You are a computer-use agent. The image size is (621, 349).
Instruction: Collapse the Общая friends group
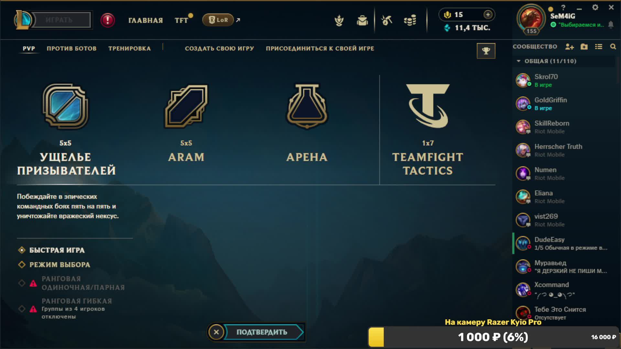(x=518, y=61)
